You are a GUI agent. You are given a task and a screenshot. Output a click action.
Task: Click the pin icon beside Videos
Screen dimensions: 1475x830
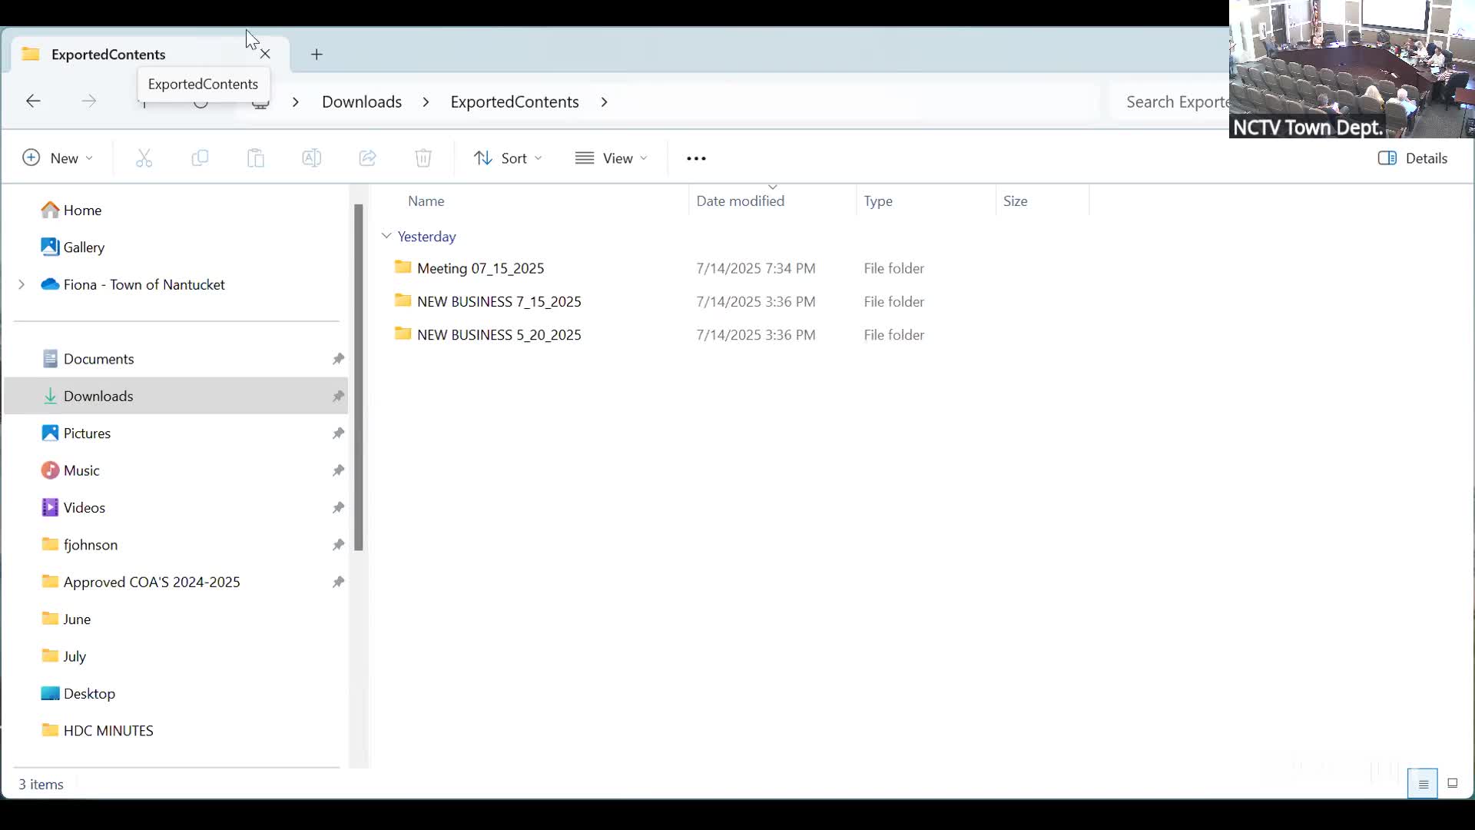338,507
